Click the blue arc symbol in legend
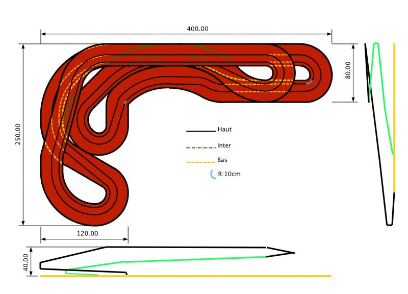Viewport: 408px width, 294px height. (212, 174)
